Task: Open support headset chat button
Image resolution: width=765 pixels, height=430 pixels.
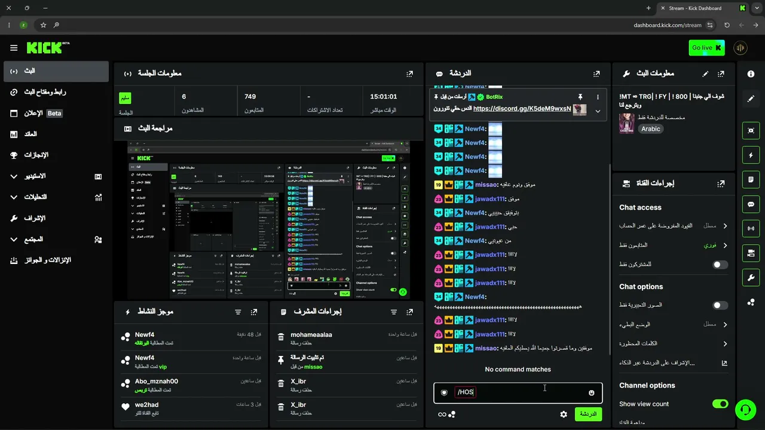Action: [x=745, y=409]
